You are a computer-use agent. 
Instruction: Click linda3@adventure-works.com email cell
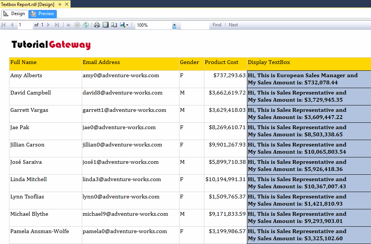pos(130,183)
